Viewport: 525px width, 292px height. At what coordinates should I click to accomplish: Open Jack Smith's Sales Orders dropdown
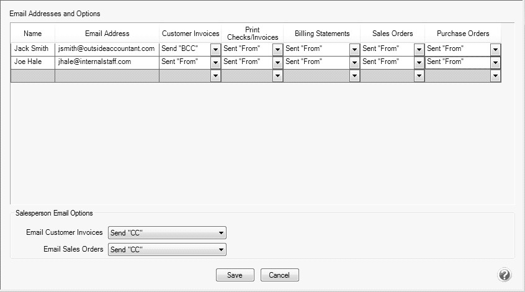pyautogui.click(x=419, y=49)
